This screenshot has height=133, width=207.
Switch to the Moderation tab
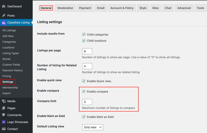[x=65, y=8]
